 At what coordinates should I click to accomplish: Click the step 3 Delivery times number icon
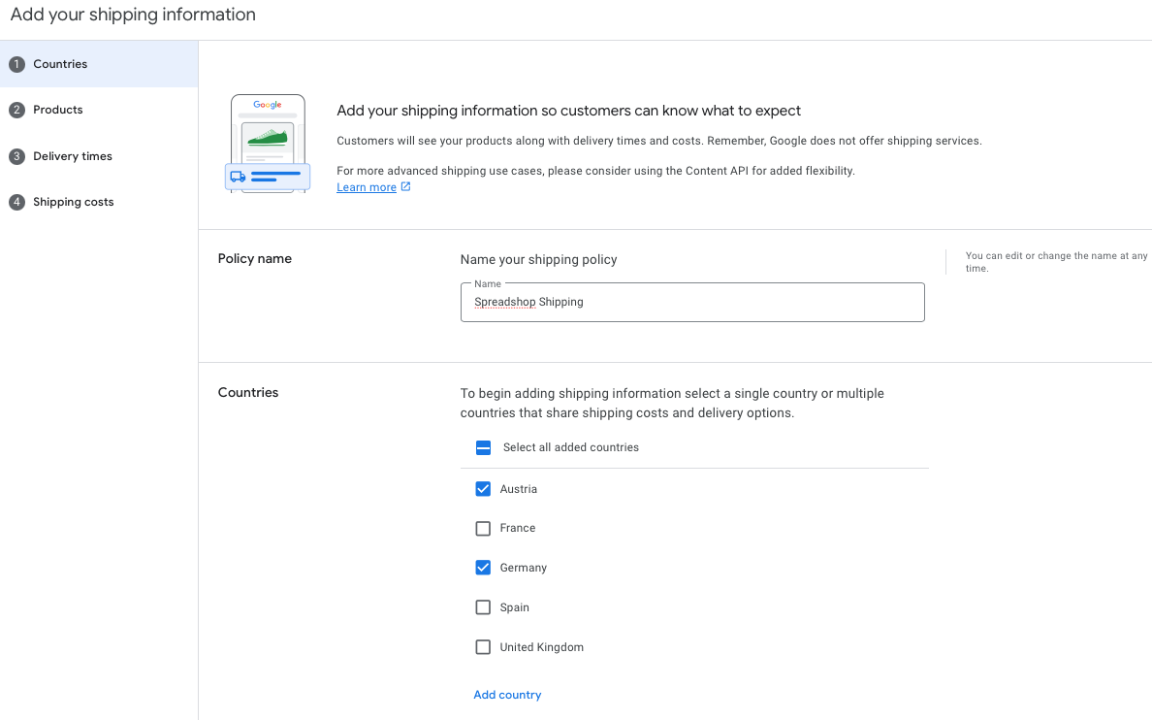16,156
